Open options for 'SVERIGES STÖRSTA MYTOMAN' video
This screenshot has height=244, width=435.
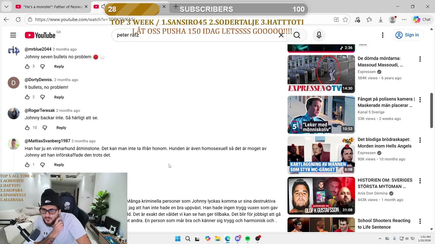tap(420, 181)
